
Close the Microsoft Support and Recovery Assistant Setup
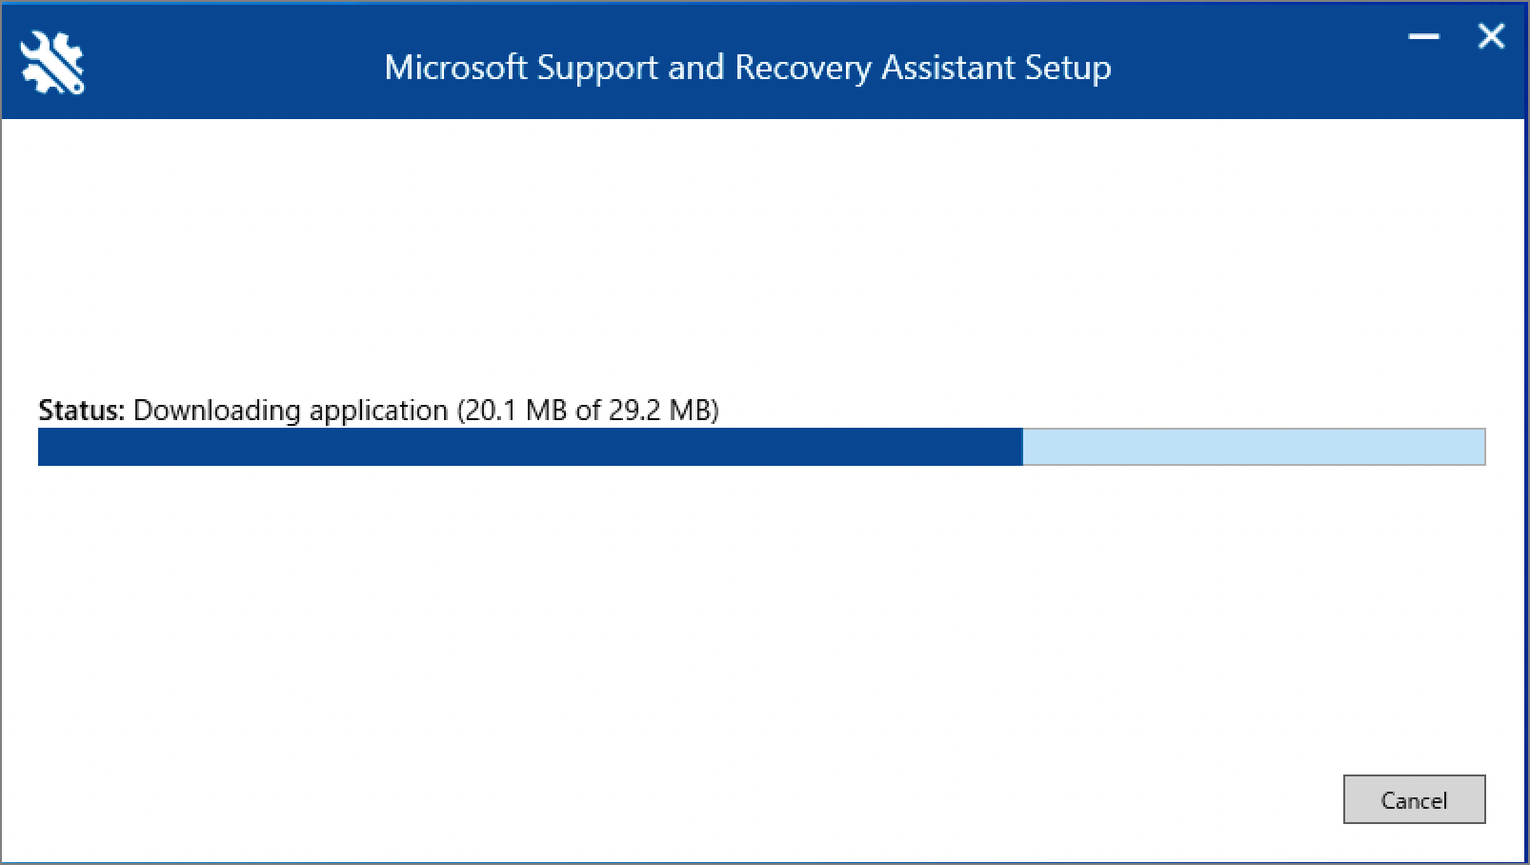click(1490, 36)
